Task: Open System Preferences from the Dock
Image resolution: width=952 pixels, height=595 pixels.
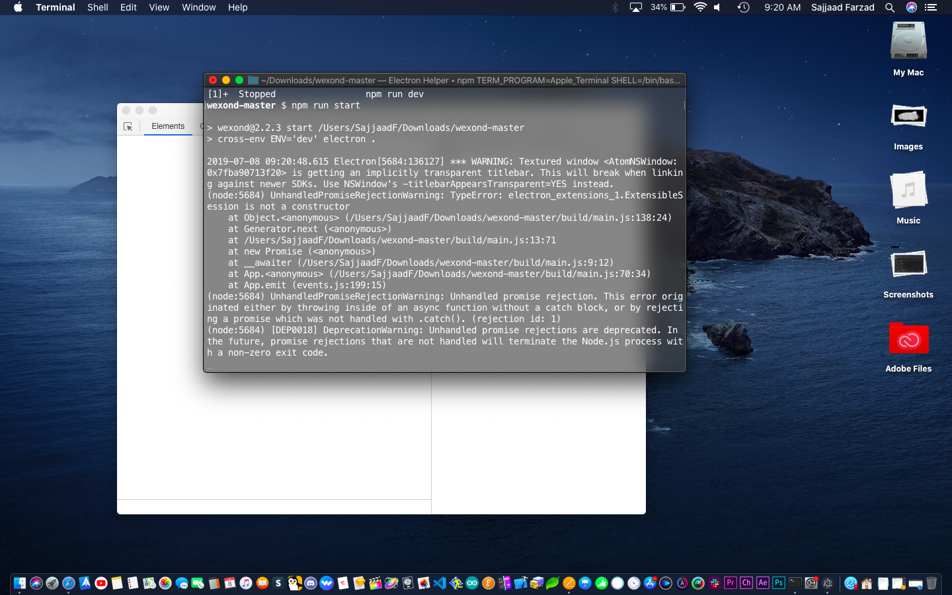Action: point(811,583)
